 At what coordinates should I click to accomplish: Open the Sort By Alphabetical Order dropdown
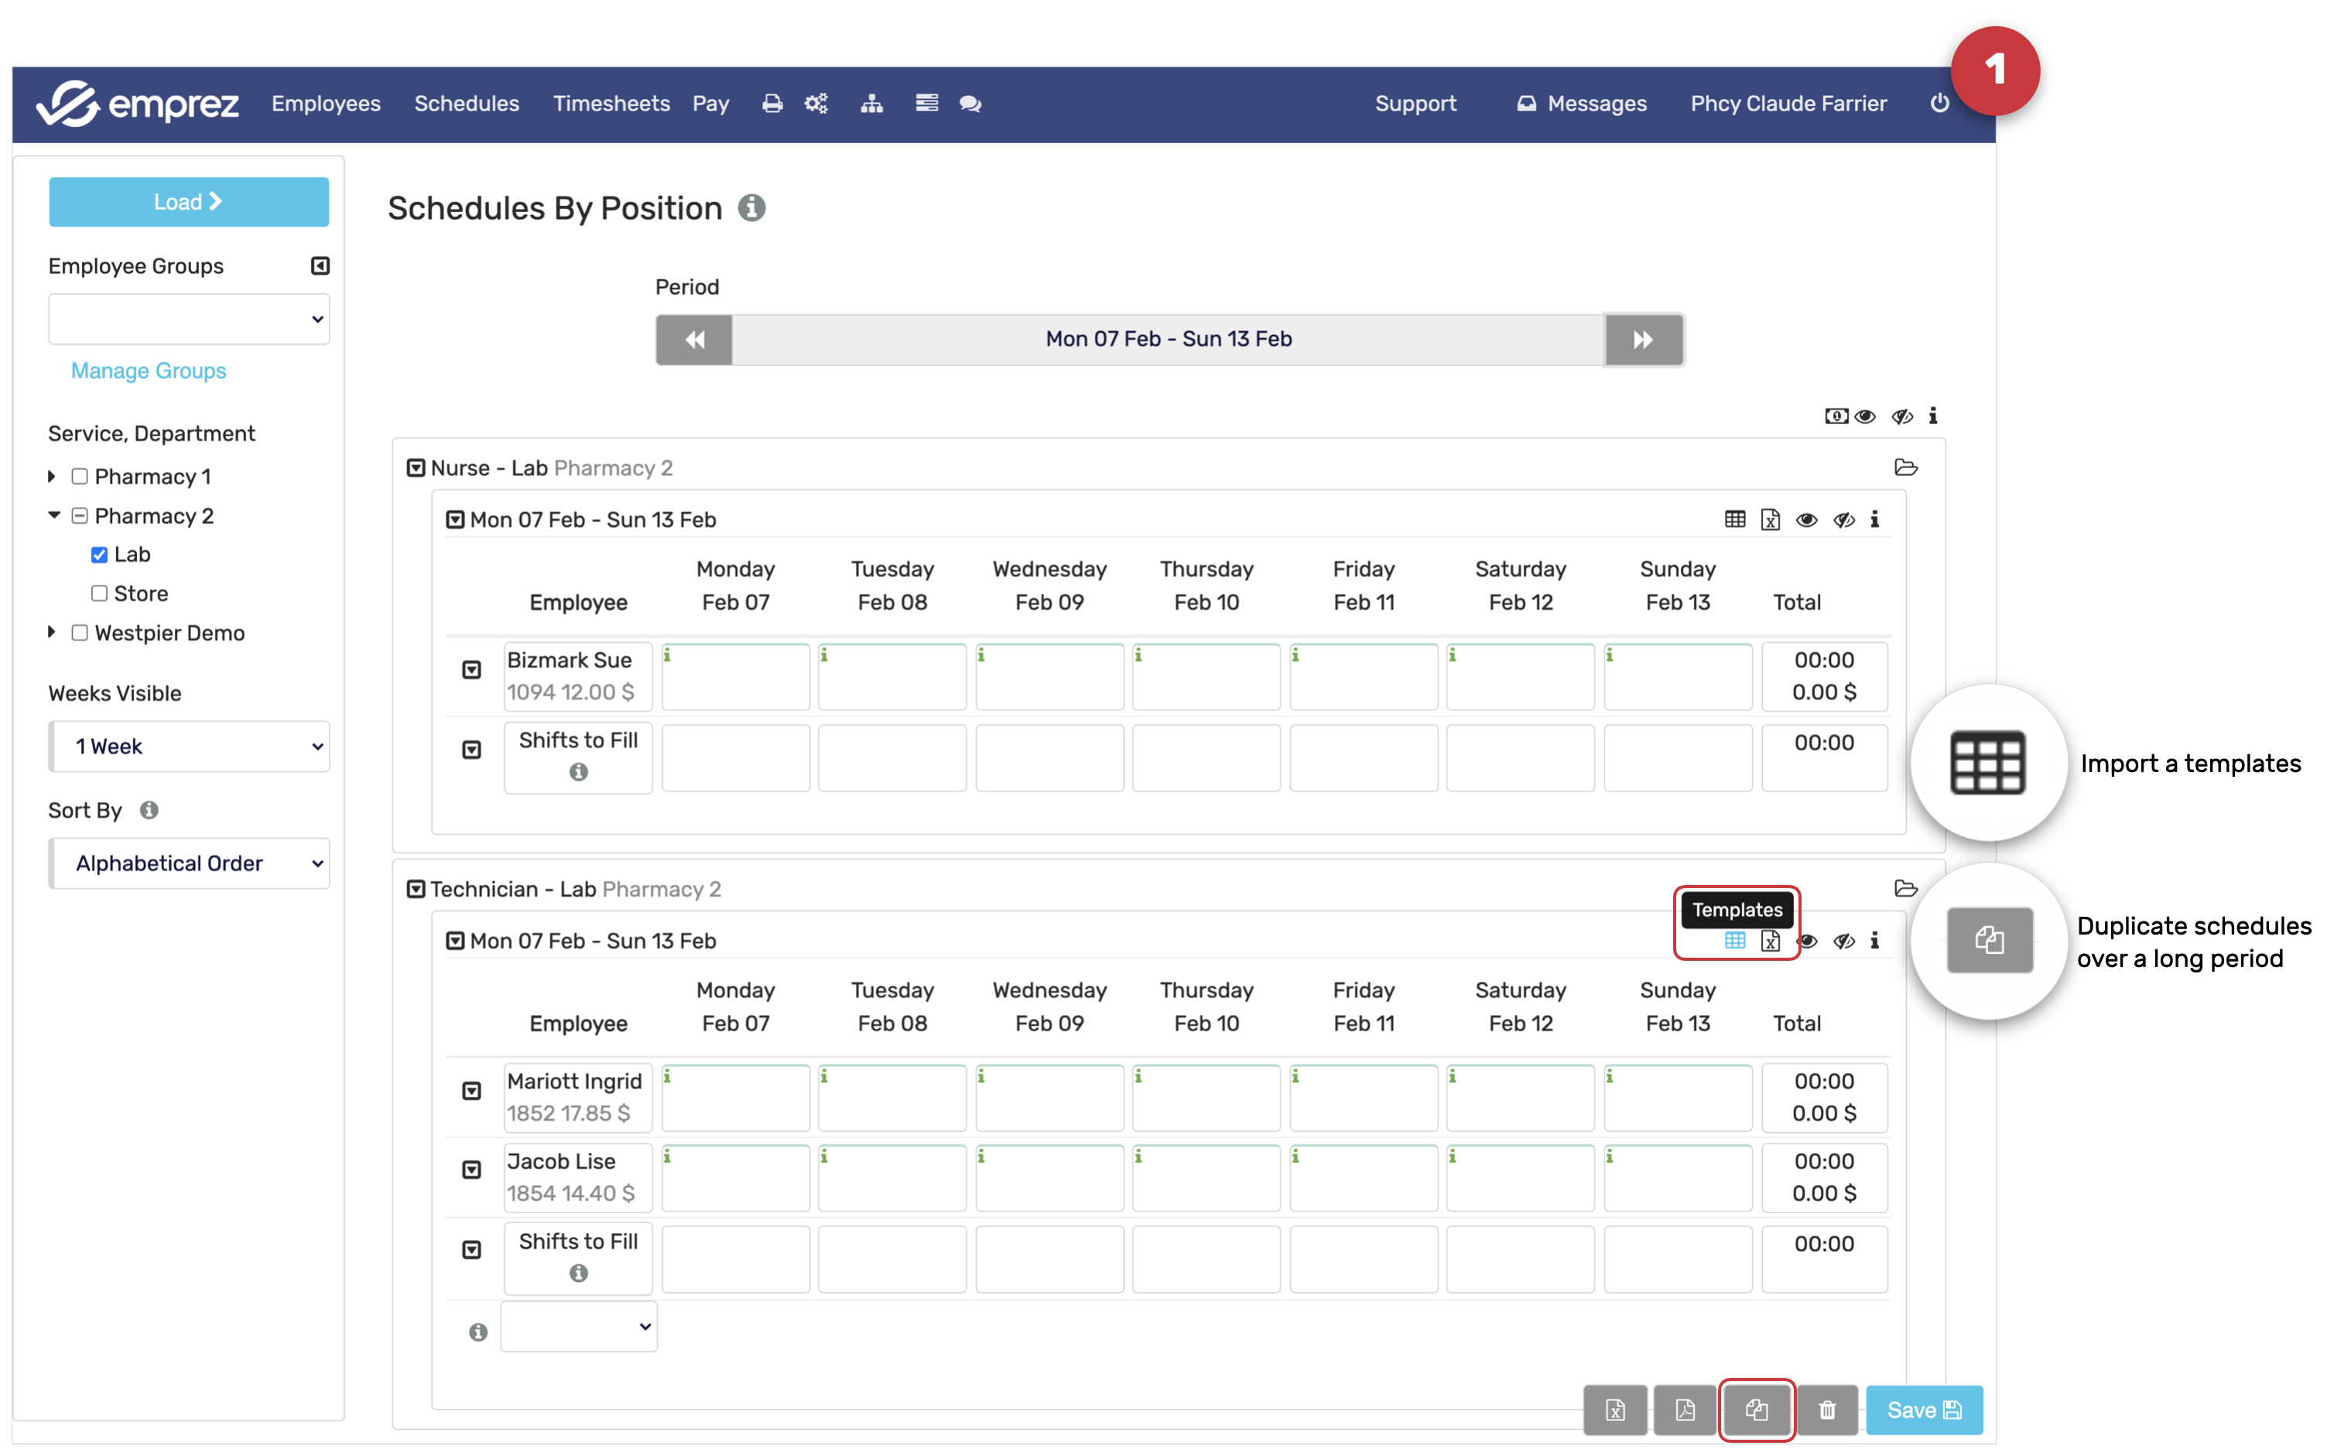point(190,863)
